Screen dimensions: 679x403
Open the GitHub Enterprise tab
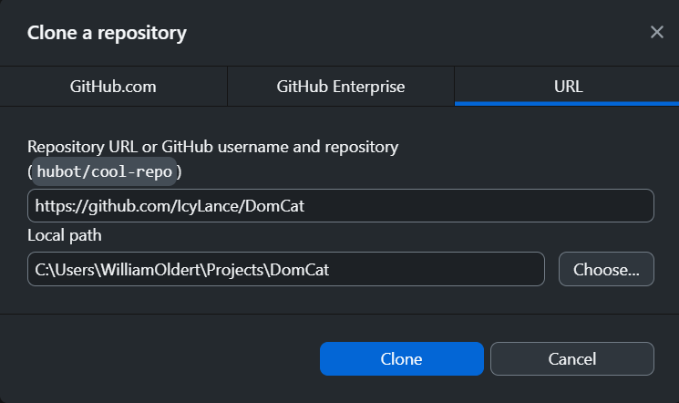(x=340, y=88)
